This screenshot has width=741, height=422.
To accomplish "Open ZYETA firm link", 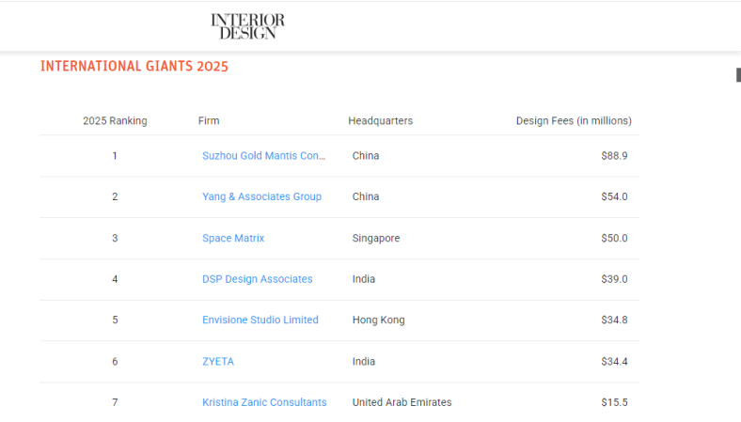I will (x=218, y=362).
